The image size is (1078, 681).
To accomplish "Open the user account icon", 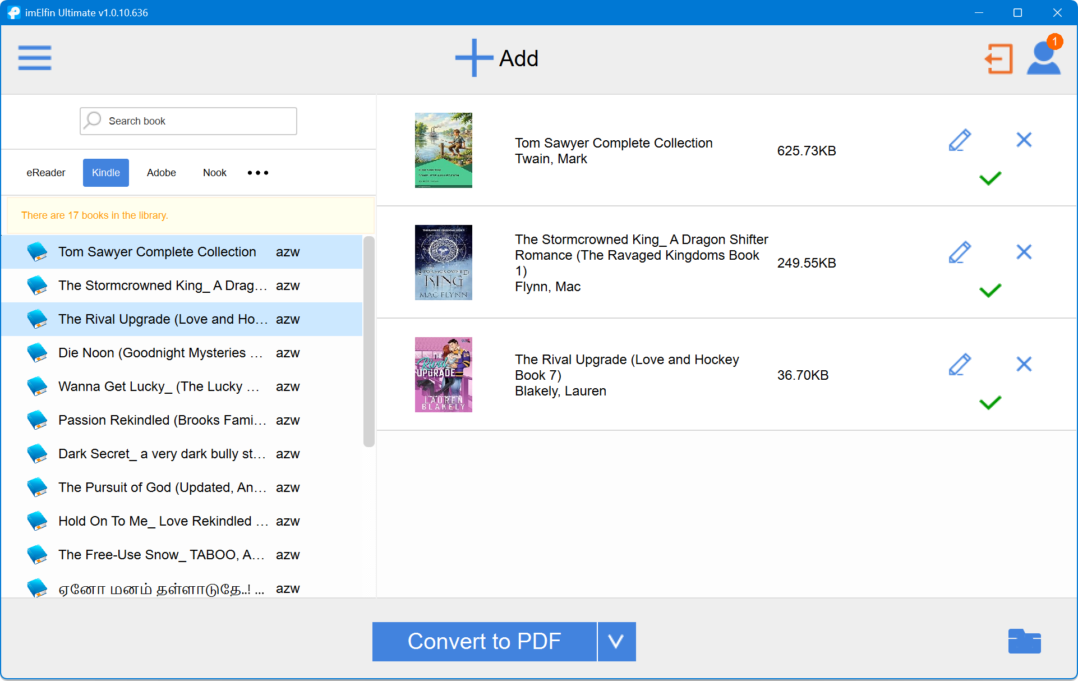I will click(x=1043, y=59).
